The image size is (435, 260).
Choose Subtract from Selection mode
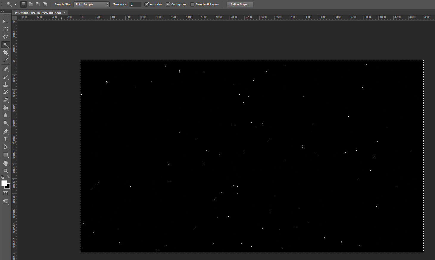pos(38,4)
